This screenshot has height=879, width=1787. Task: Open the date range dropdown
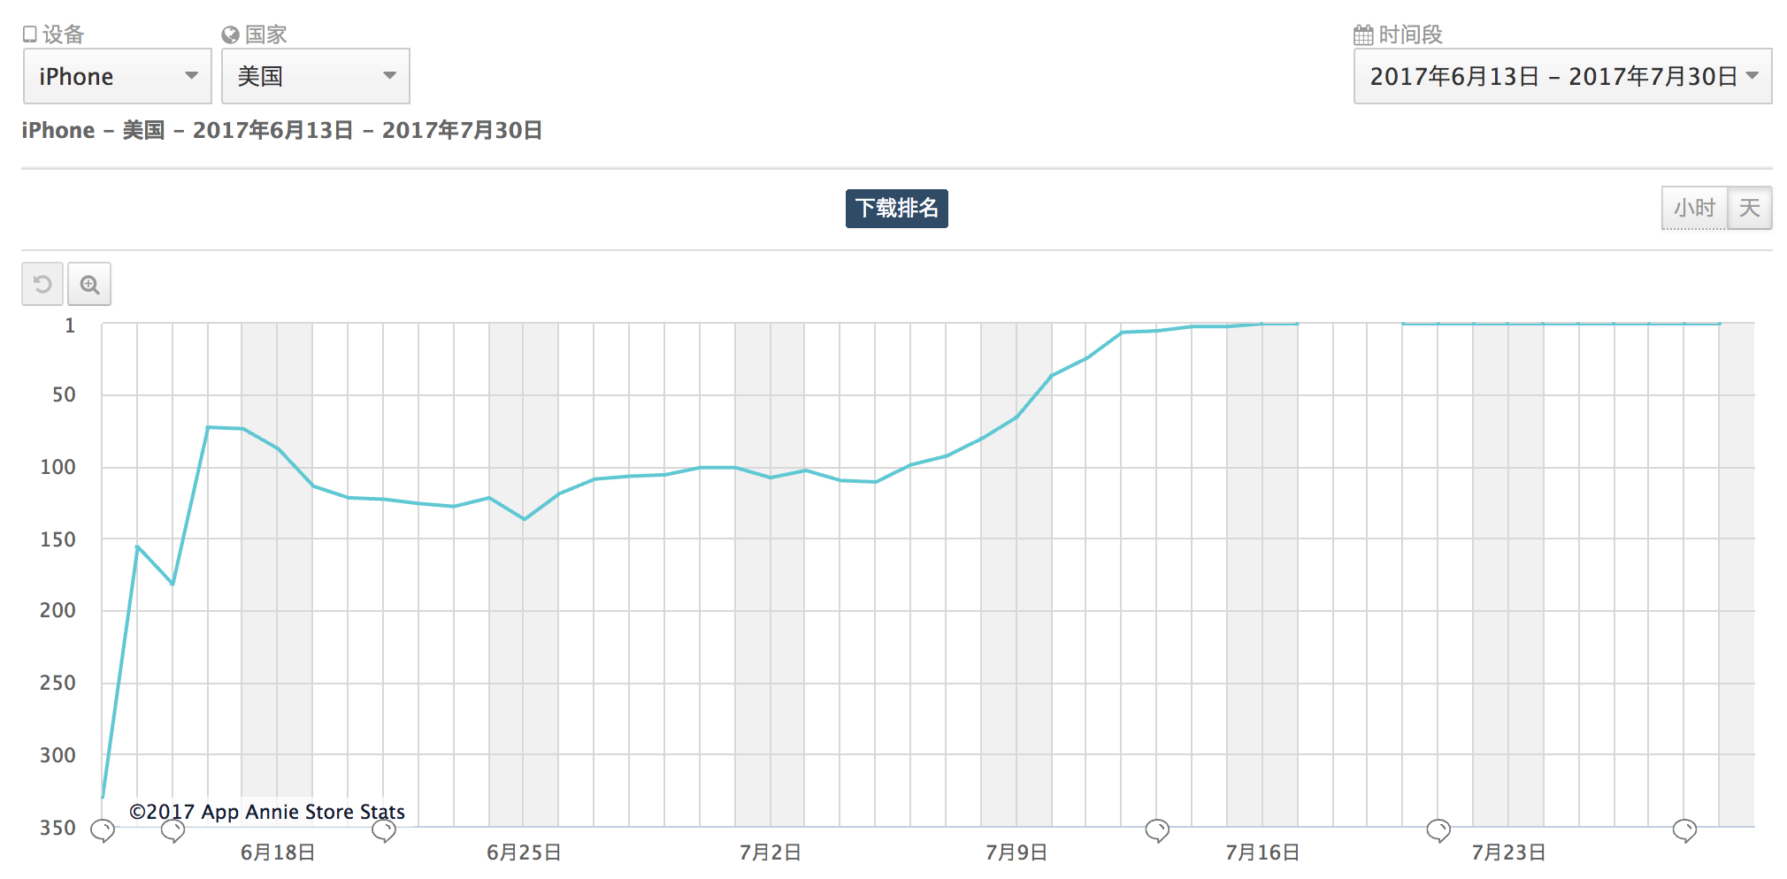pyautogui.click(x=1562, y=77)
